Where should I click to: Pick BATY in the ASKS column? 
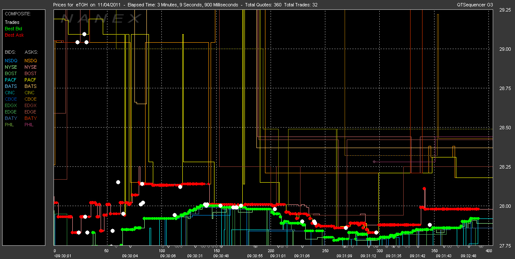[31, 118]
